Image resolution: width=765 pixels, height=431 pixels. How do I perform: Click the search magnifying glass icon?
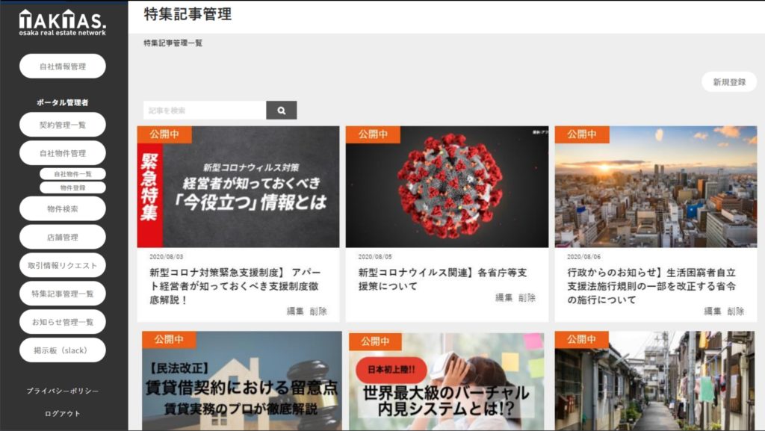coord(281,110)
